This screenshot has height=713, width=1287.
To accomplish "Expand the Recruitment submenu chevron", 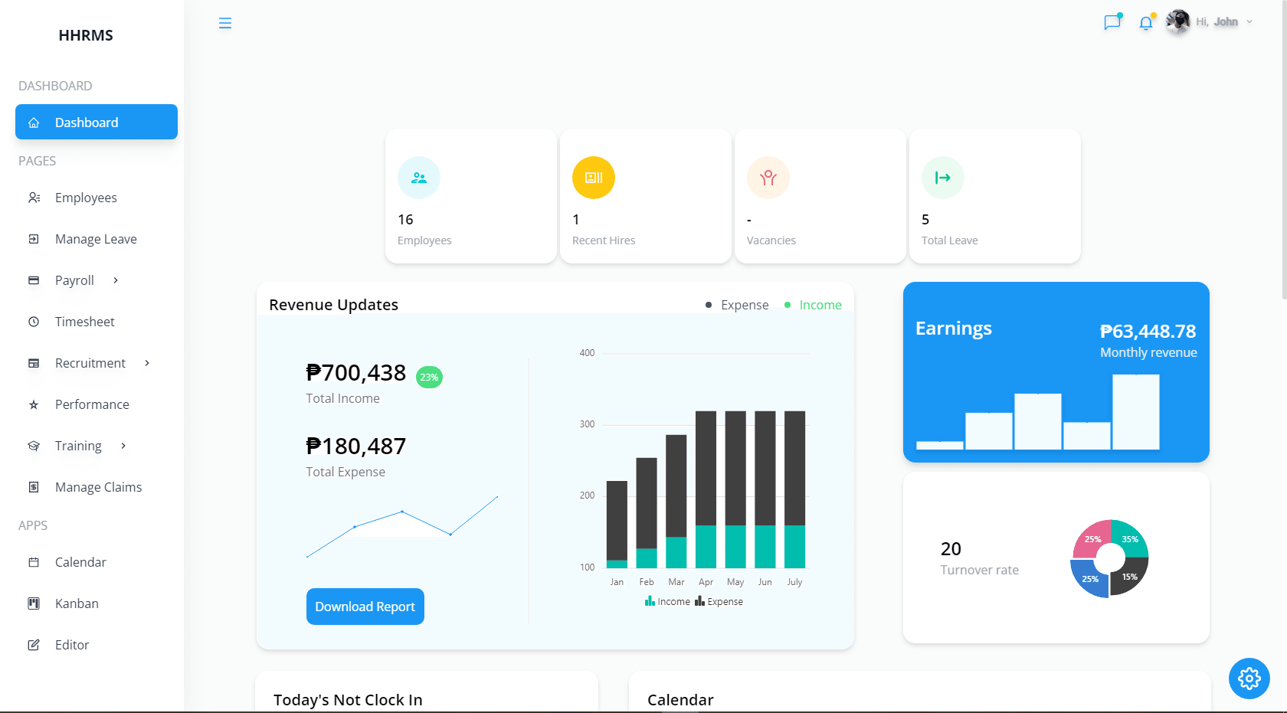I will [147, 363].
